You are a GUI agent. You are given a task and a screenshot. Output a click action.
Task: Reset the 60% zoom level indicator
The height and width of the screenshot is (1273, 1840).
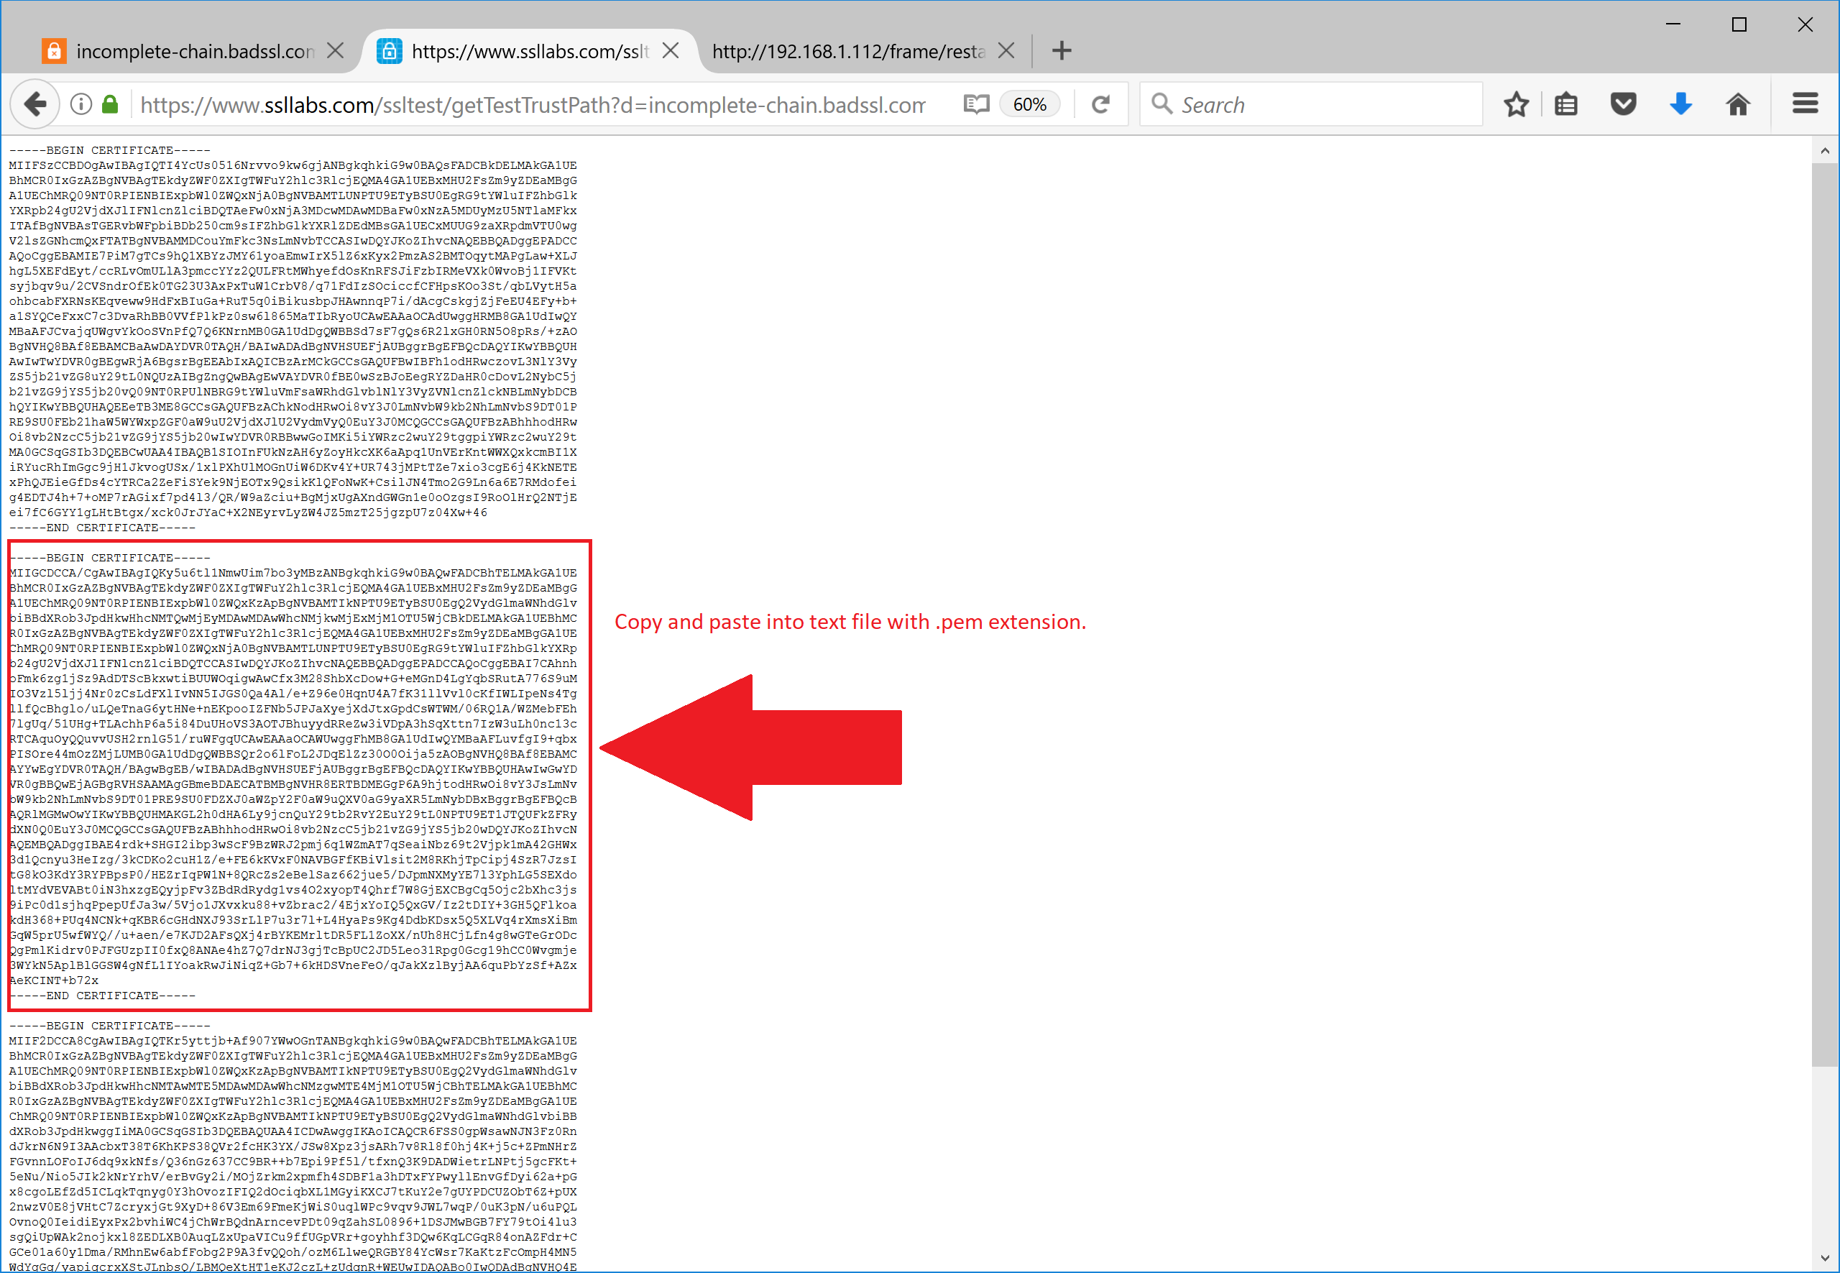[1029, 104]
